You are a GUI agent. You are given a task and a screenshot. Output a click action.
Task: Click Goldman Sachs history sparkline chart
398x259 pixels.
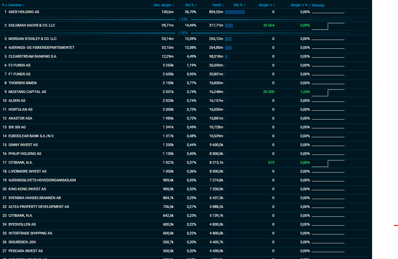[328, 26]
